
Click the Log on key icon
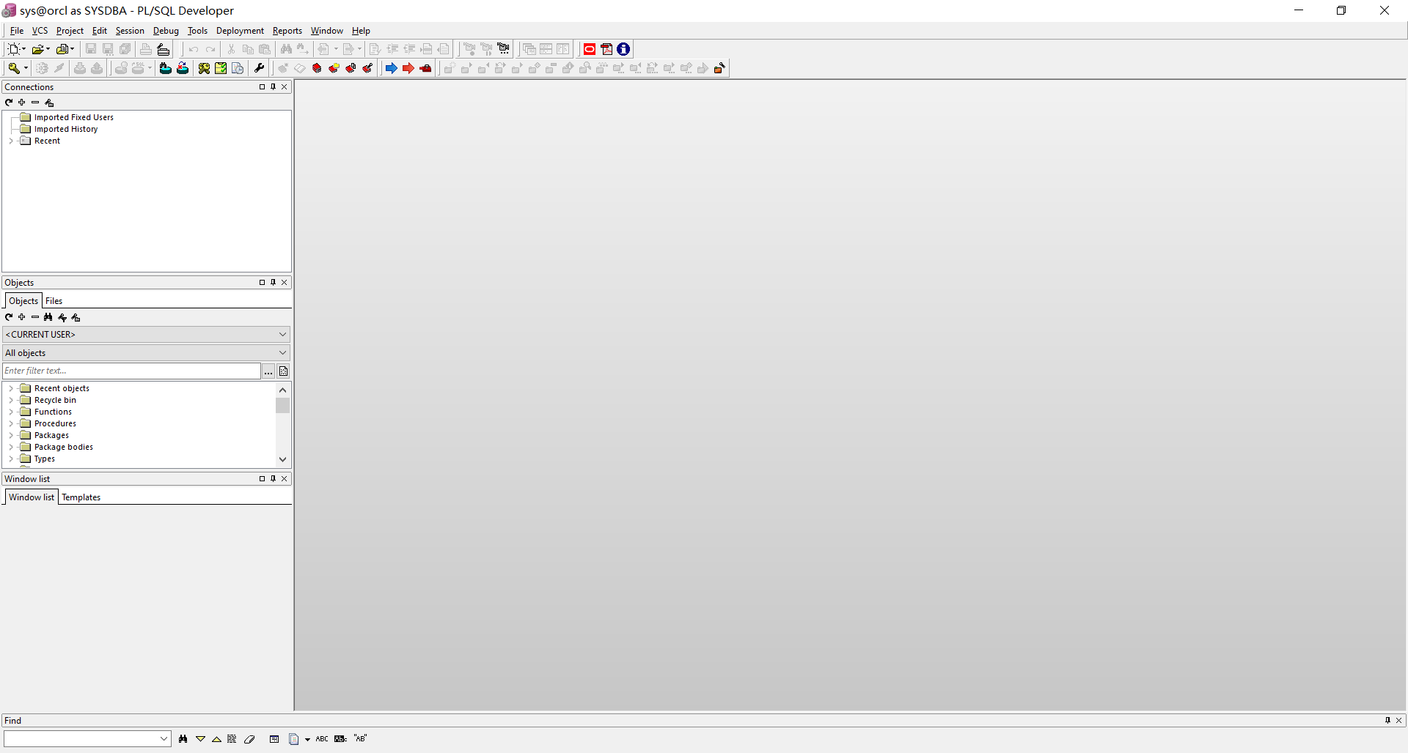pos(13,68)
